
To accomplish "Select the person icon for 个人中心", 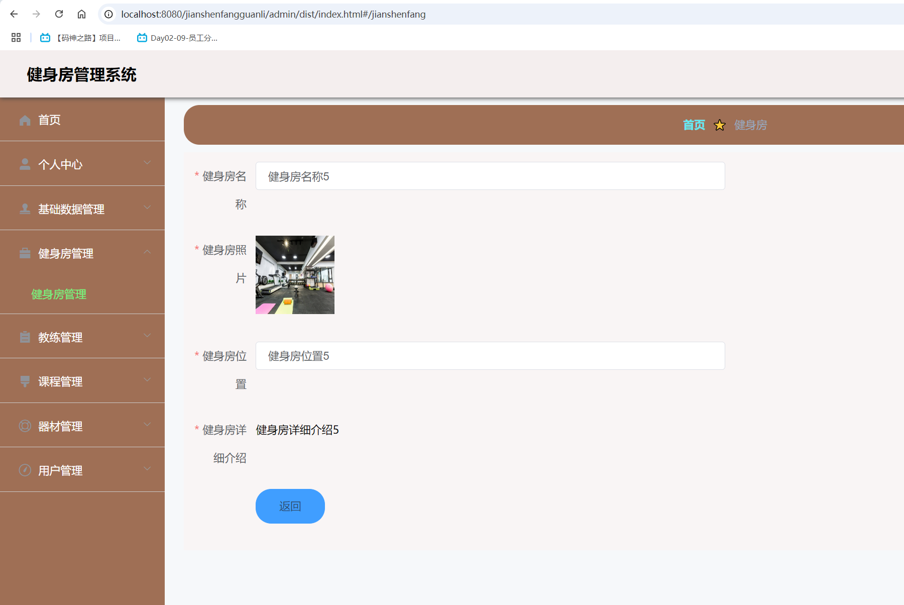I will pyautogui.click(x=25, y=164).
